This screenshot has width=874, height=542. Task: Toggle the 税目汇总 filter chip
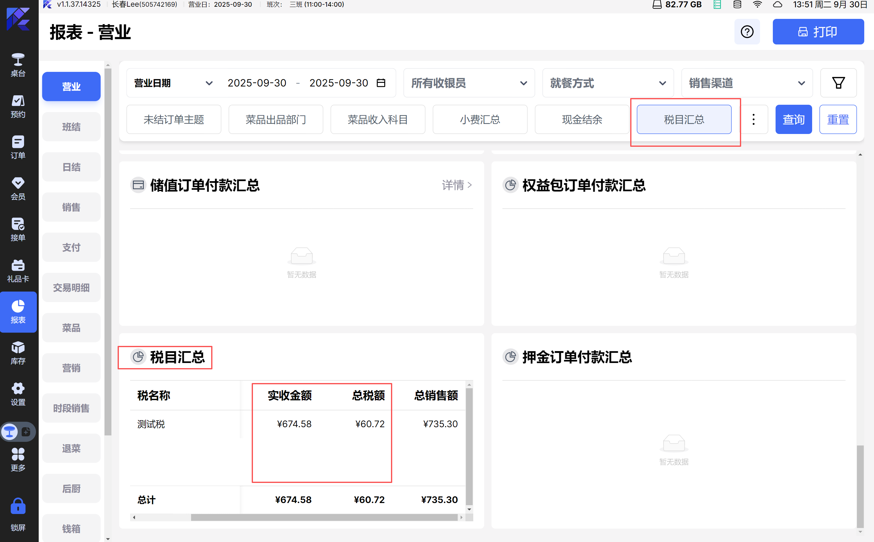684,119
